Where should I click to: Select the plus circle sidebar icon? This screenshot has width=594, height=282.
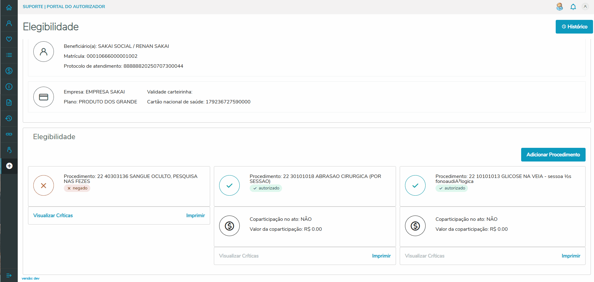9,166
